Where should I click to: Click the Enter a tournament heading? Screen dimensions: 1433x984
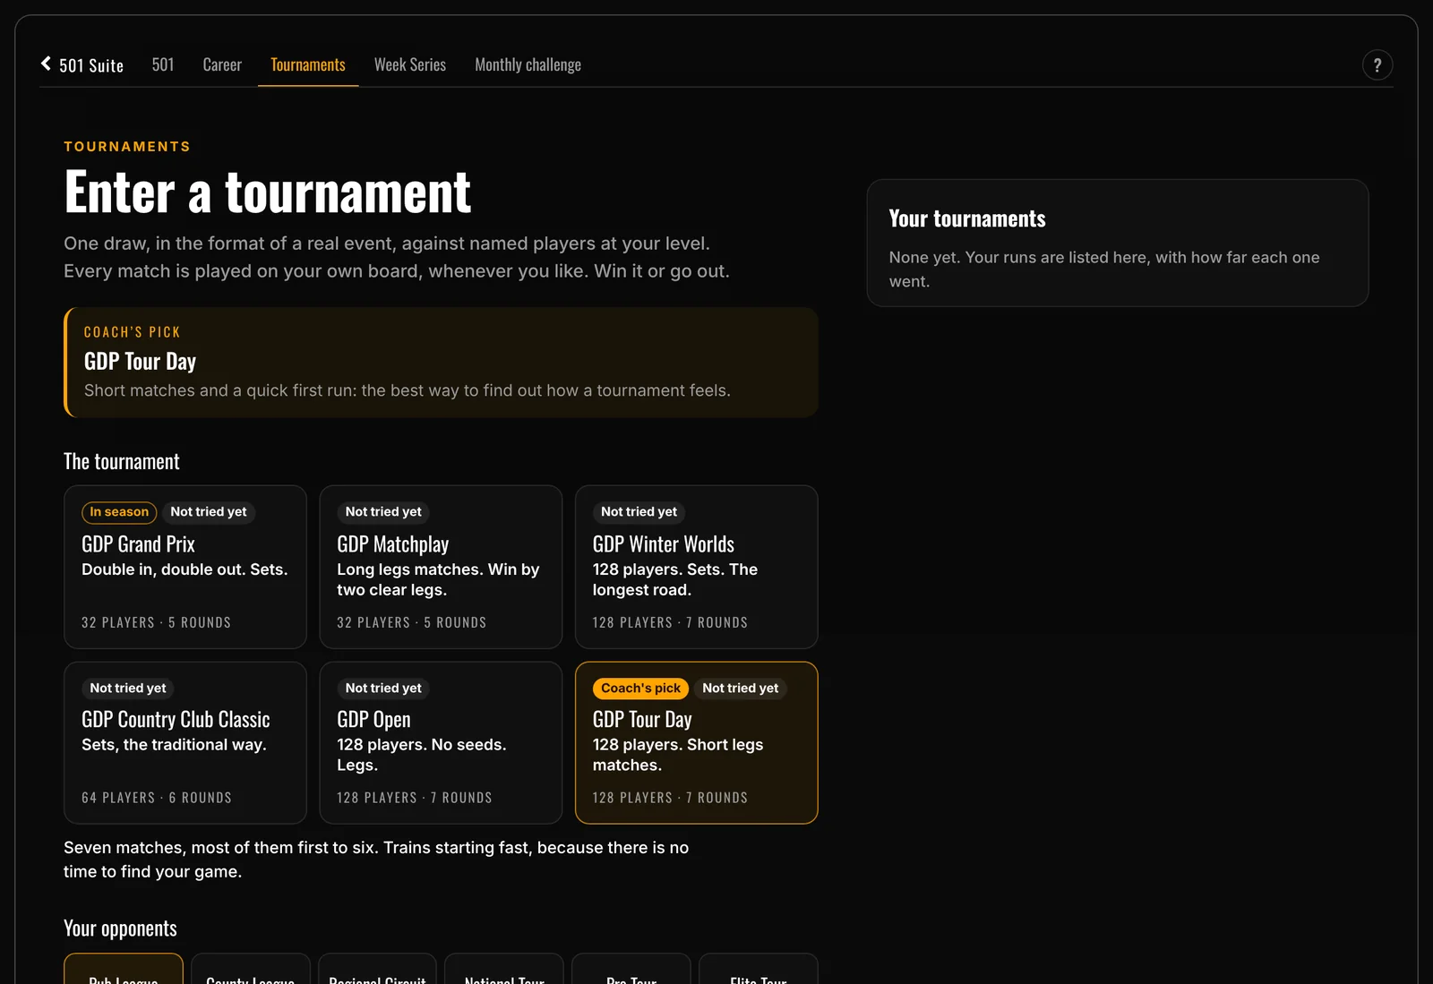tap(267, 192)
